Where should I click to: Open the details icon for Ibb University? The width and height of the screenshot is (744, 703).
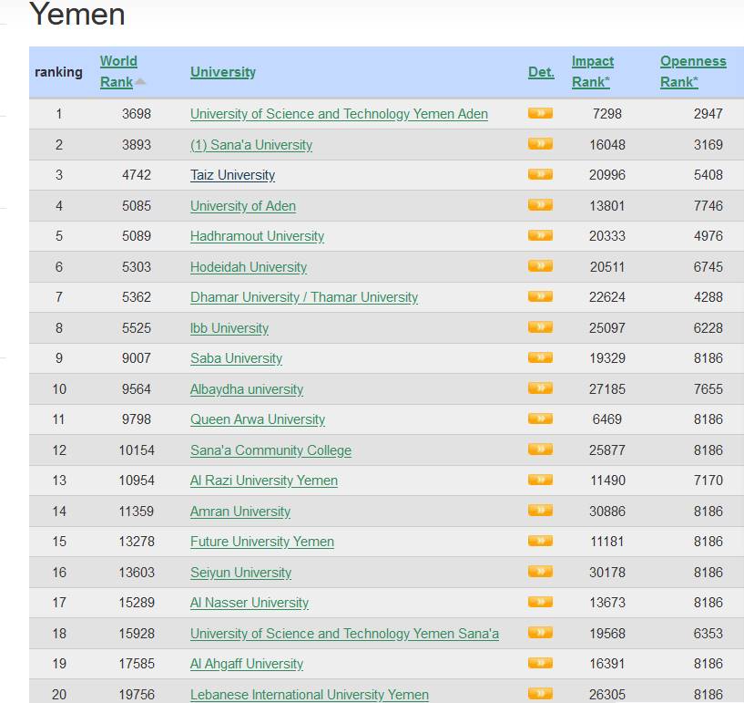tap(540, 326)
